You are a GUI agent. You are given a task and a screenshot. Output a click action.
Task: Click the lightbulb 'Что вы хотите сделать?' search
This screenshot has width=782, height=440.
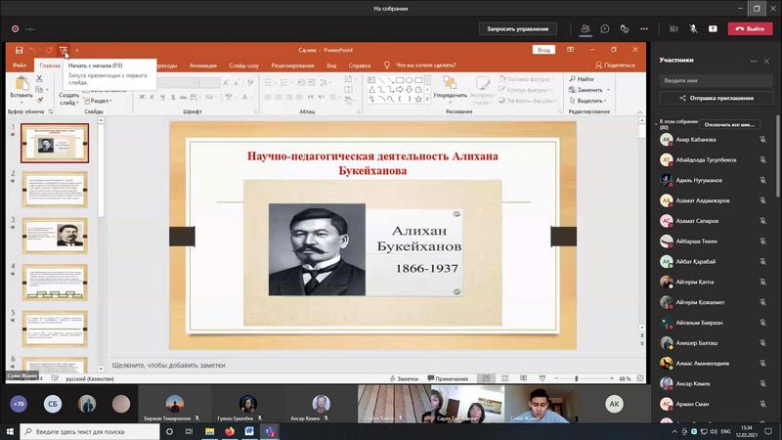point(420,66)
